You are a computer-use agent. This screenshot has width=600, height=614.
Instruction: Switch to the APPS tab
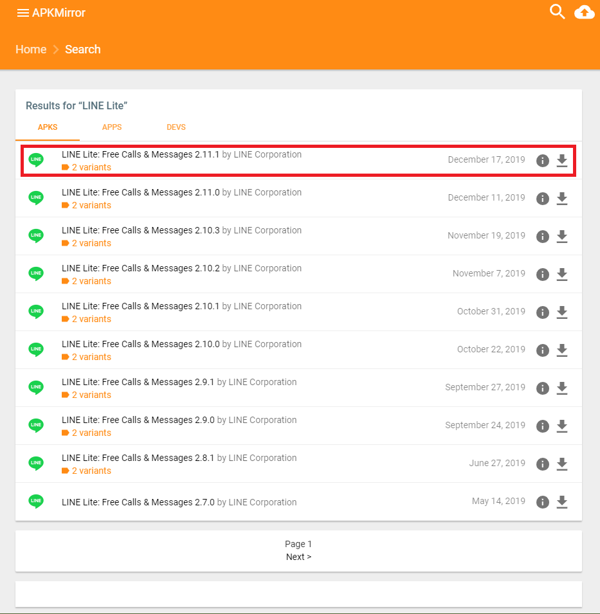pyautogui.click(x=112, y=127)
